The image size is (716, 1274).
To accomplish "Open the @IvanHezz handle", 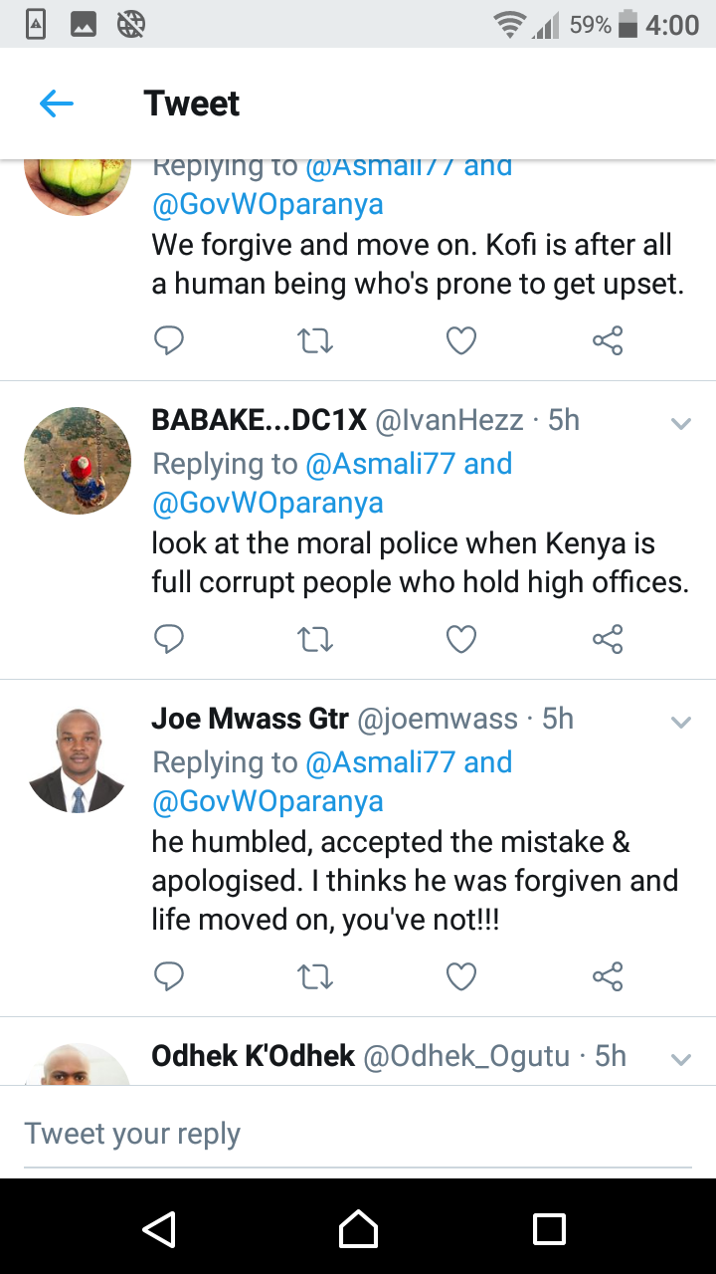I will (448, 421).
